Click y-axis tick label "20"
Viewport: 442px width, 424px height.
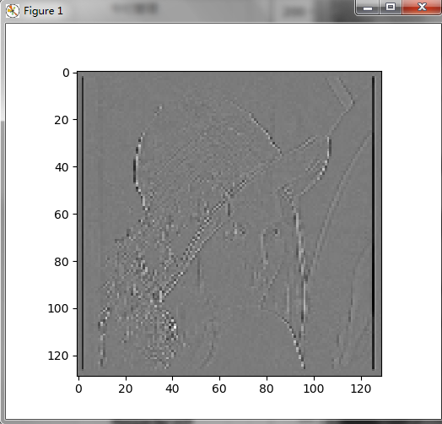tap(62, 120)
